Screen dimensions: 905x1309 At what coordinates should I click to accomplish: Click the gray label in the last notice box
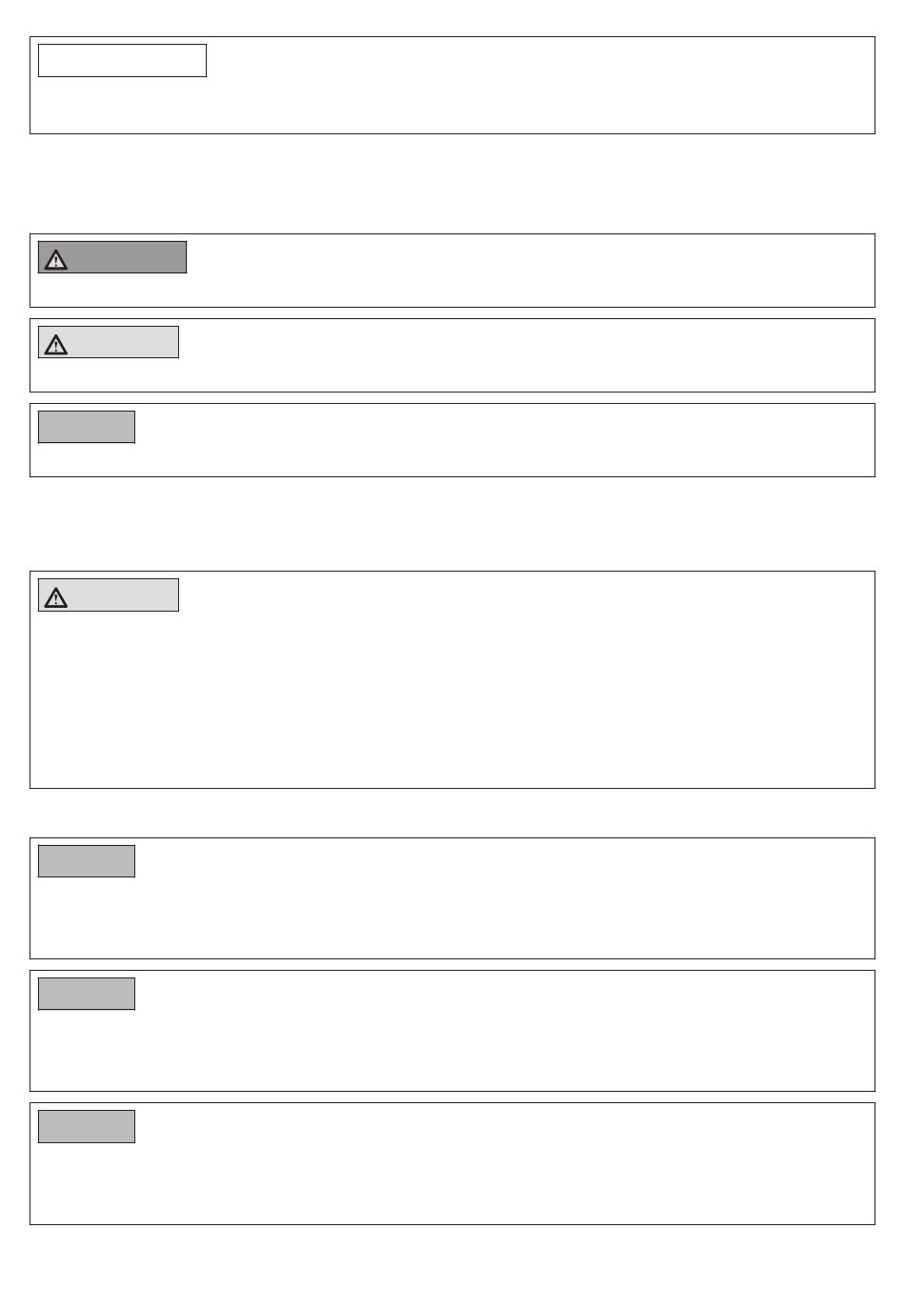tap(87, 1126)
